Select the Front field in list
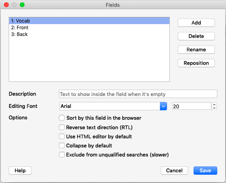The image size is (226, 183). [89, 28]
